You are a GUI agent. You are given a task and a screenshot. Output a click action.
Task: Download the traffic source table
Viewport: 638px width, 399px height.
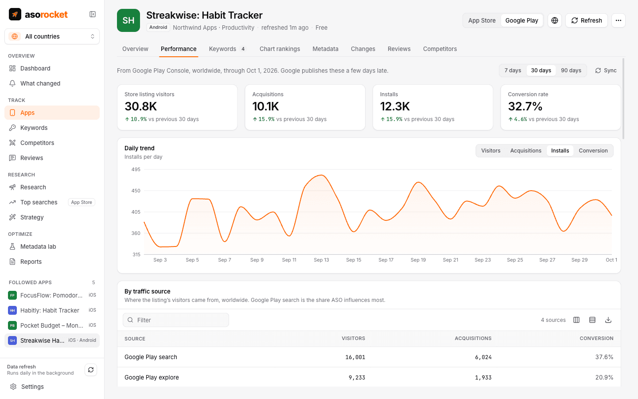pyautogui.click(x=608, y=320)
